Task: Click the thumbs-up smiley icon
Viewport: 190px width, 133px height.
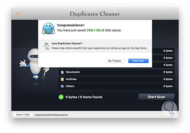Action: click(x=49, y=28)
